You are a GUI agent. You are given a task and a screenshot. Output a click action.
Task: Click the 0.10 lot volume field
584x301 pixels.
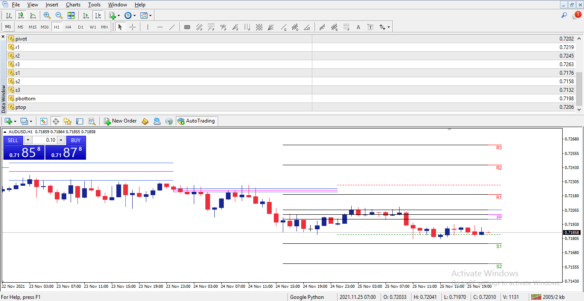(x=44, y=140)
